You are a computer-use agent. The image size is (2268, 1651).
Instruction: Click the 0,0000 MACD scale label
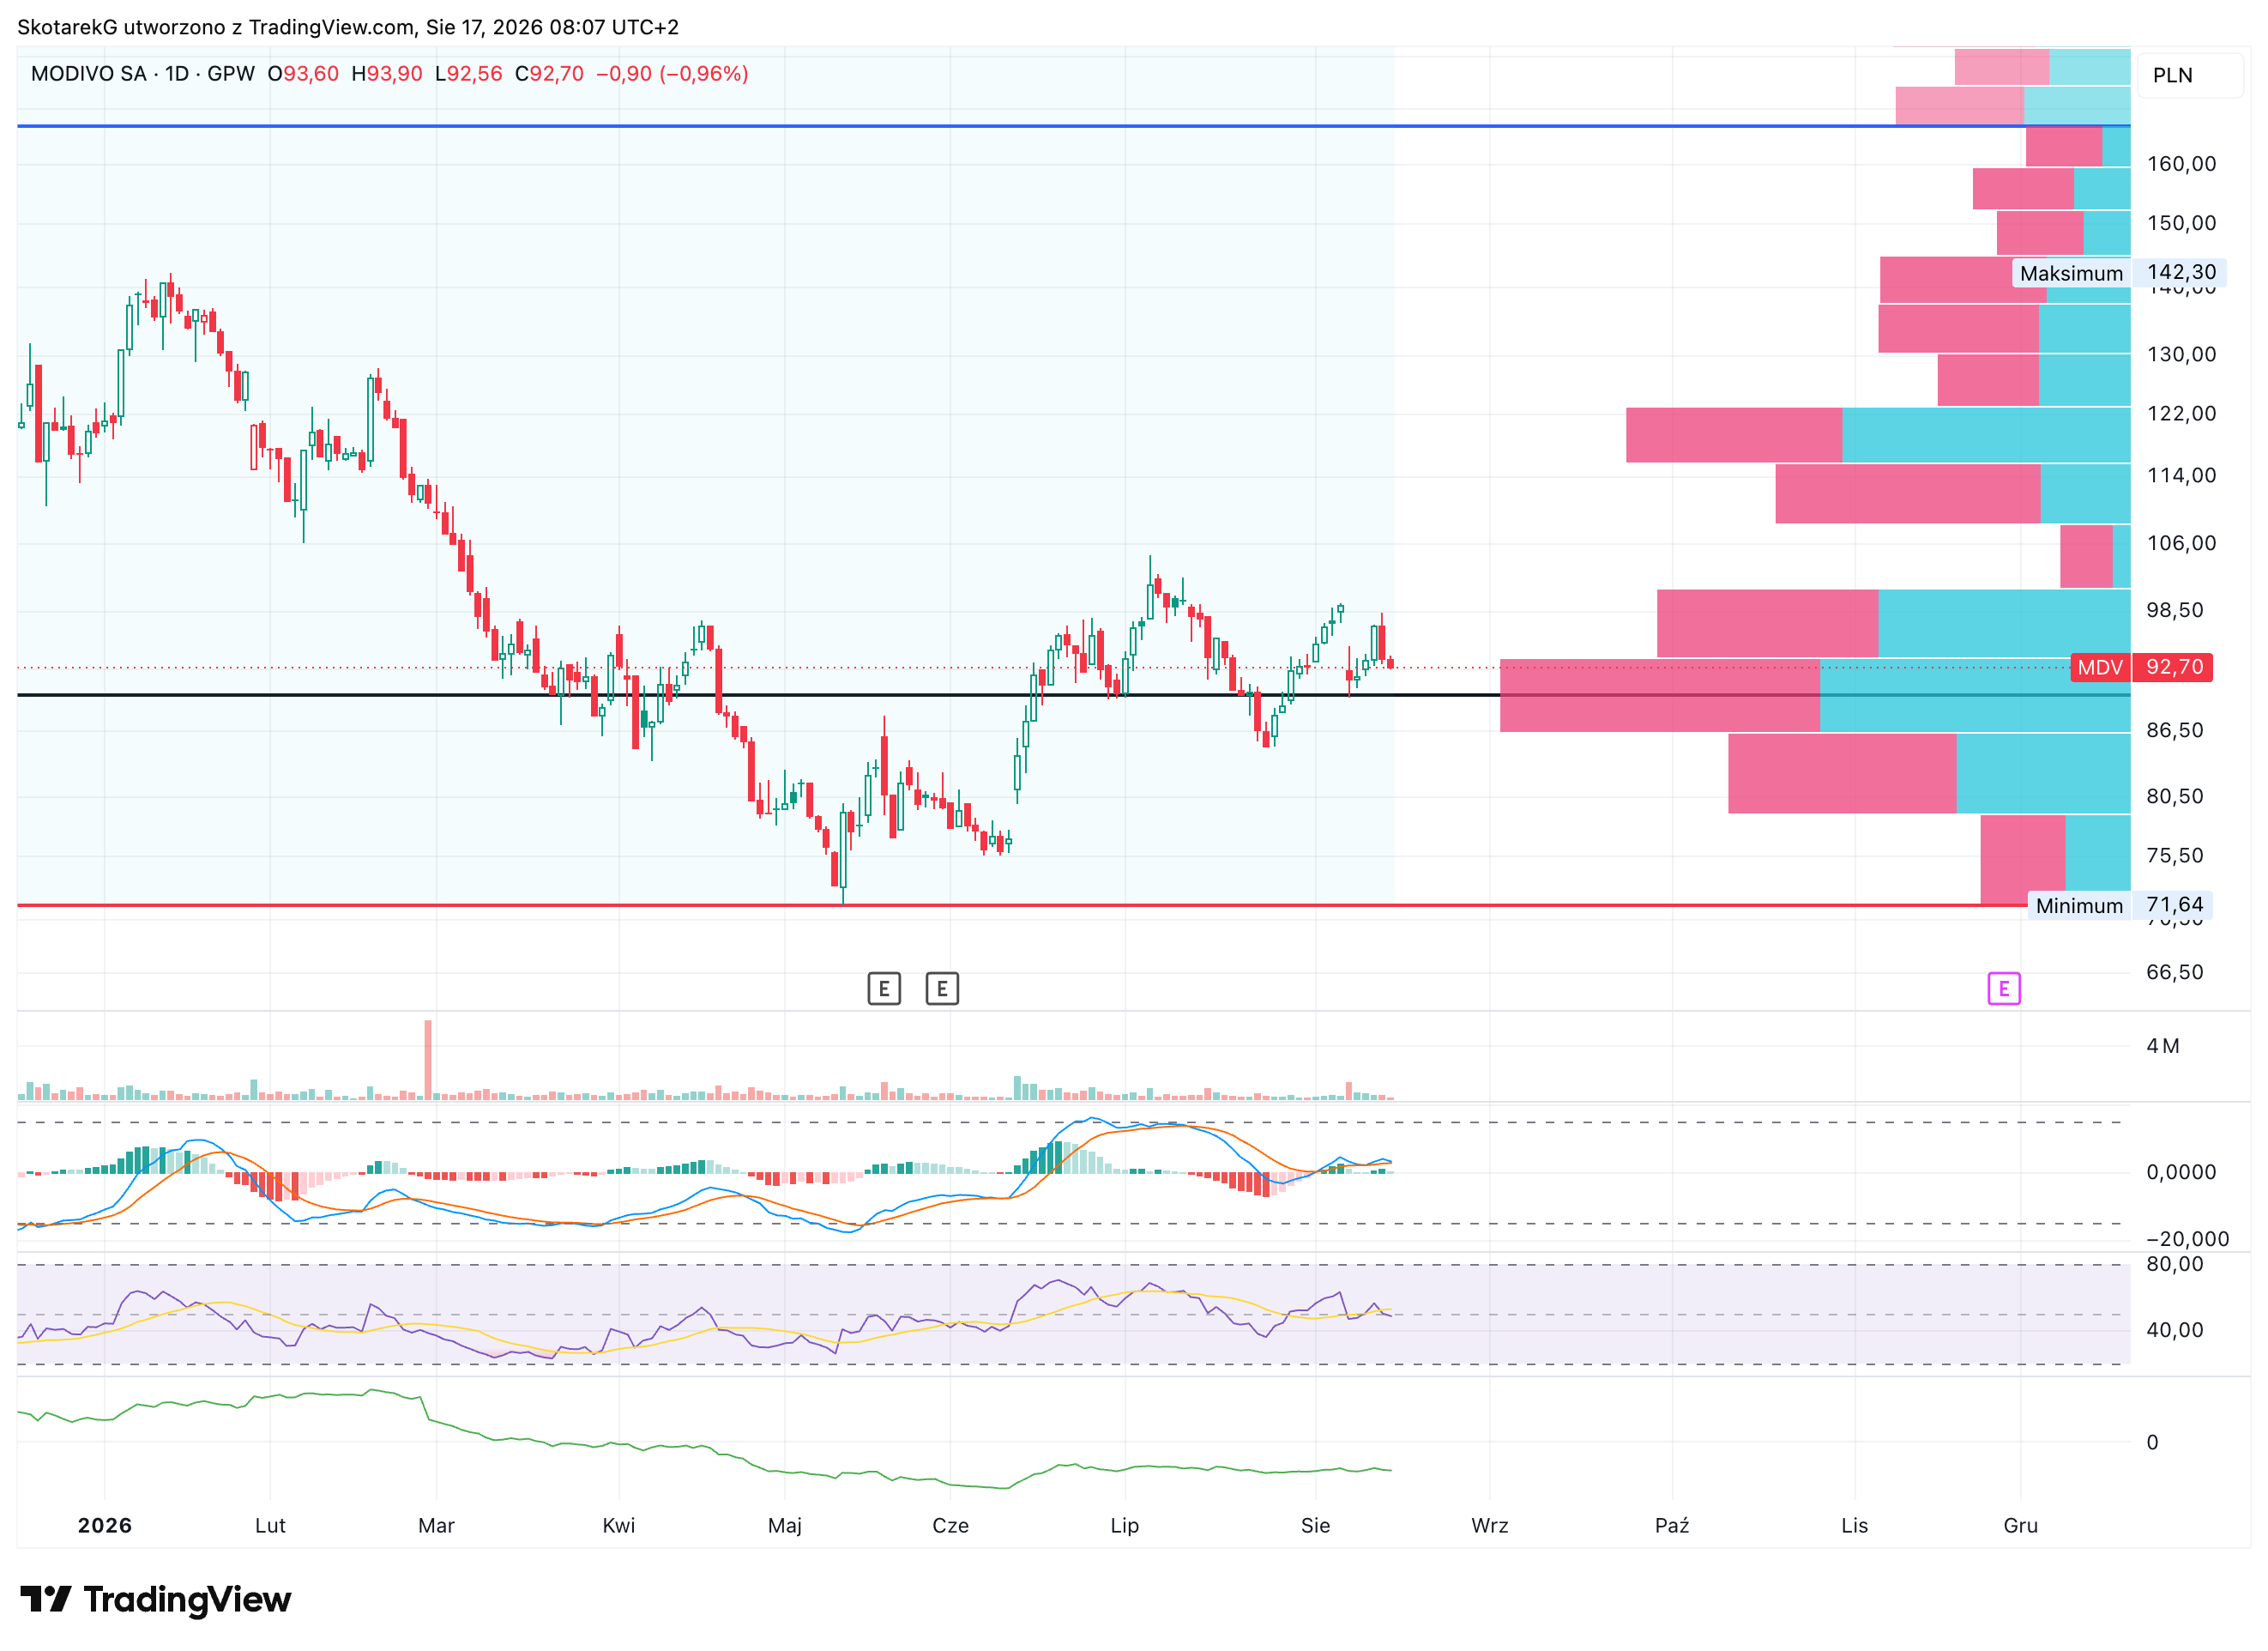pyautogui.click(x=2181, y=1171)
